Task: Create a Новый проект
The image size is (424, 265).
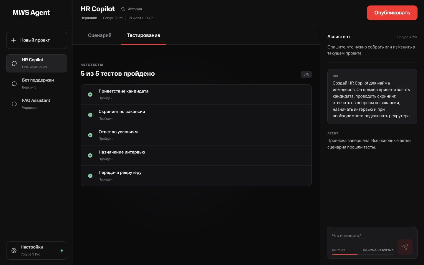Action: click(x=37, y=40)
